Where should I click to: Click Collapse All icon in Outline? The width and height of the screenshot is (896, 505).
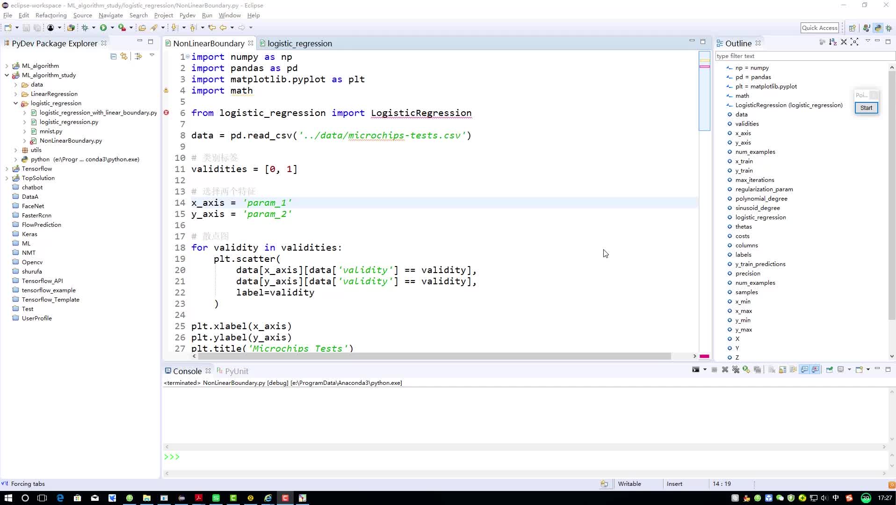click(844, 42)
